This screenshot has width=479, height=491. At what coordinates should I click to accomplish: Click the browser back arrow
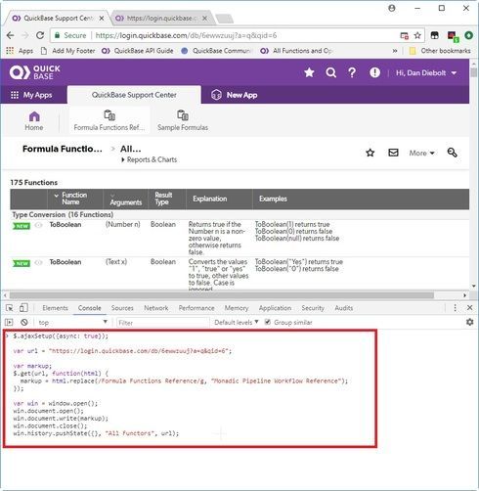(x=11, y=35)
